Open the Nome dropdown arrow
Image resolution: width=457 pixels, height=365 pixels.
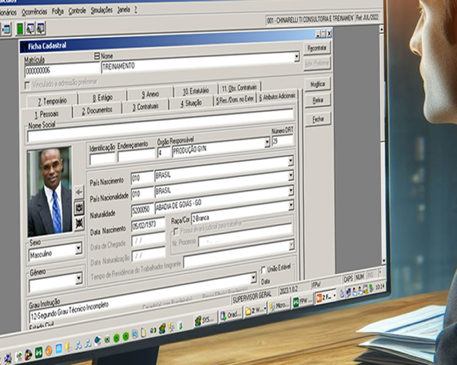pyautogui.click(x=296, y=56)
